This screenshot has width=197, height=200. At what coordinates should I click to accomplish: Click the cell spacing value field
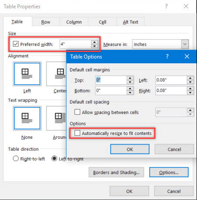[171, 112]
